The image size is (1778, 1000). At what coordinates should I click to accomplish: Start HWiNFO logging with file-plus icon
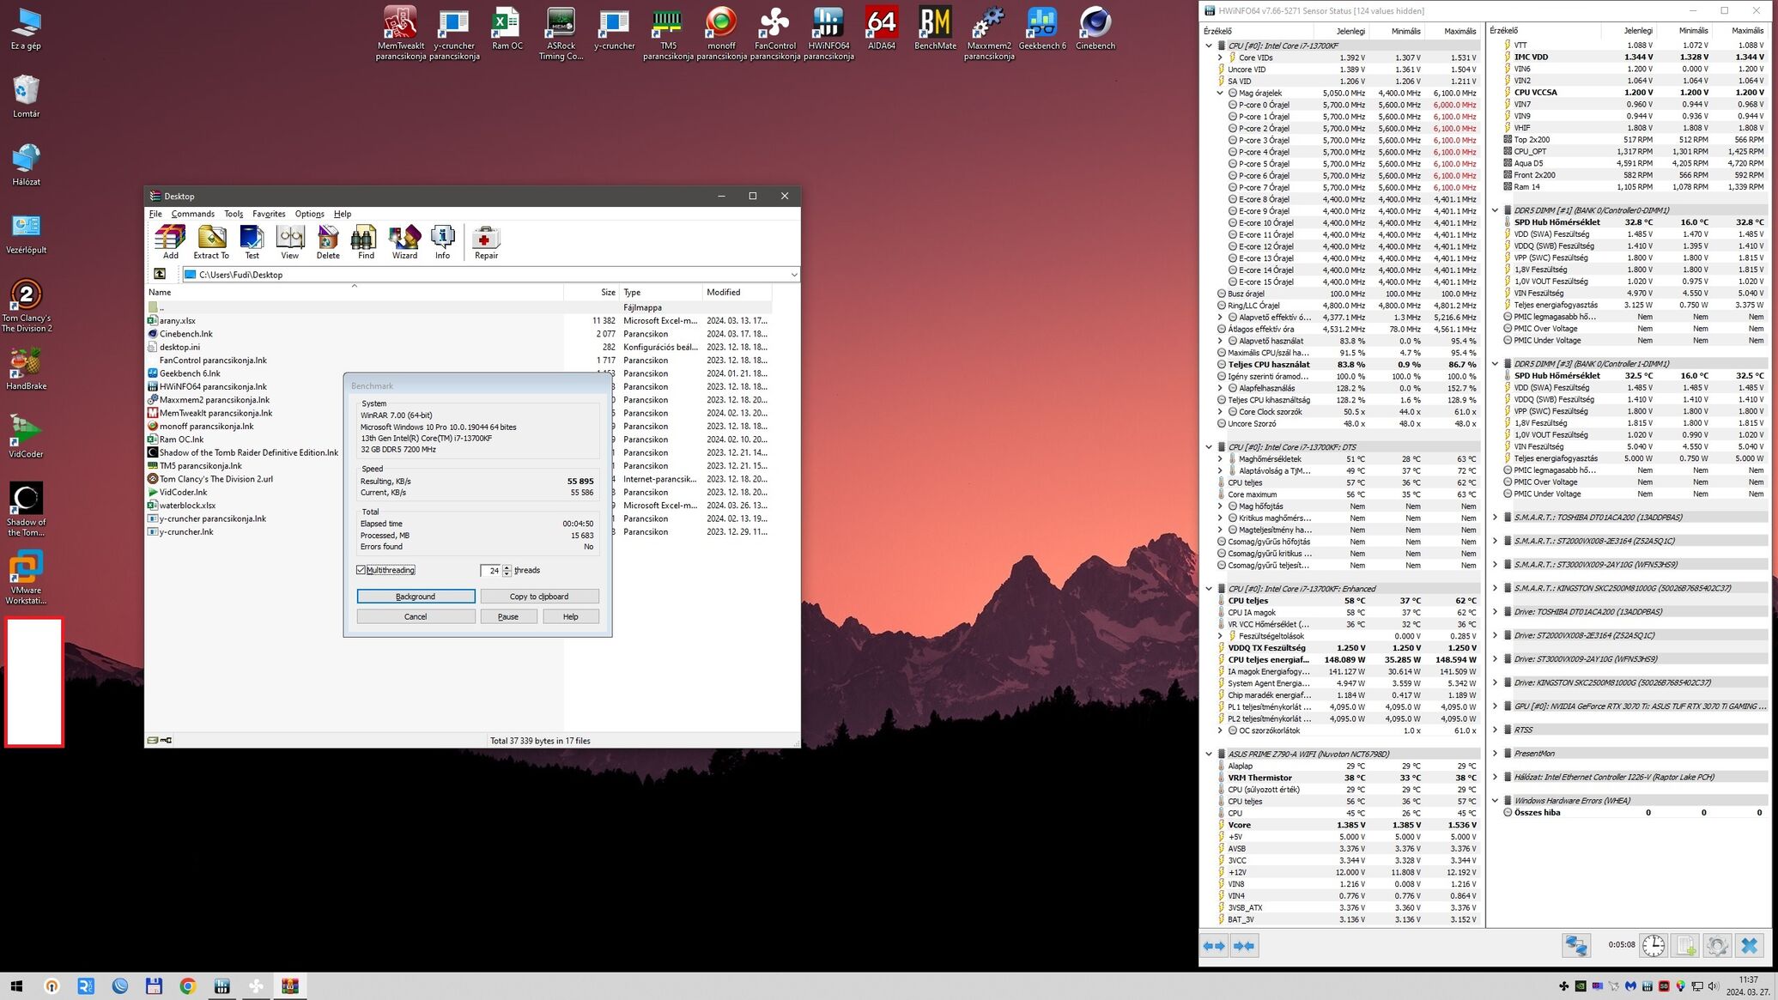1685,945
